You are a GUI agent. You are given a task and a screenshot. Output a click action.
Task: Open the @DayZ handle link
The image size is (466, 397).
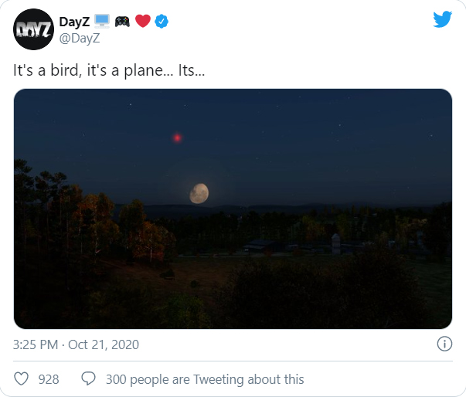(80, 39)
